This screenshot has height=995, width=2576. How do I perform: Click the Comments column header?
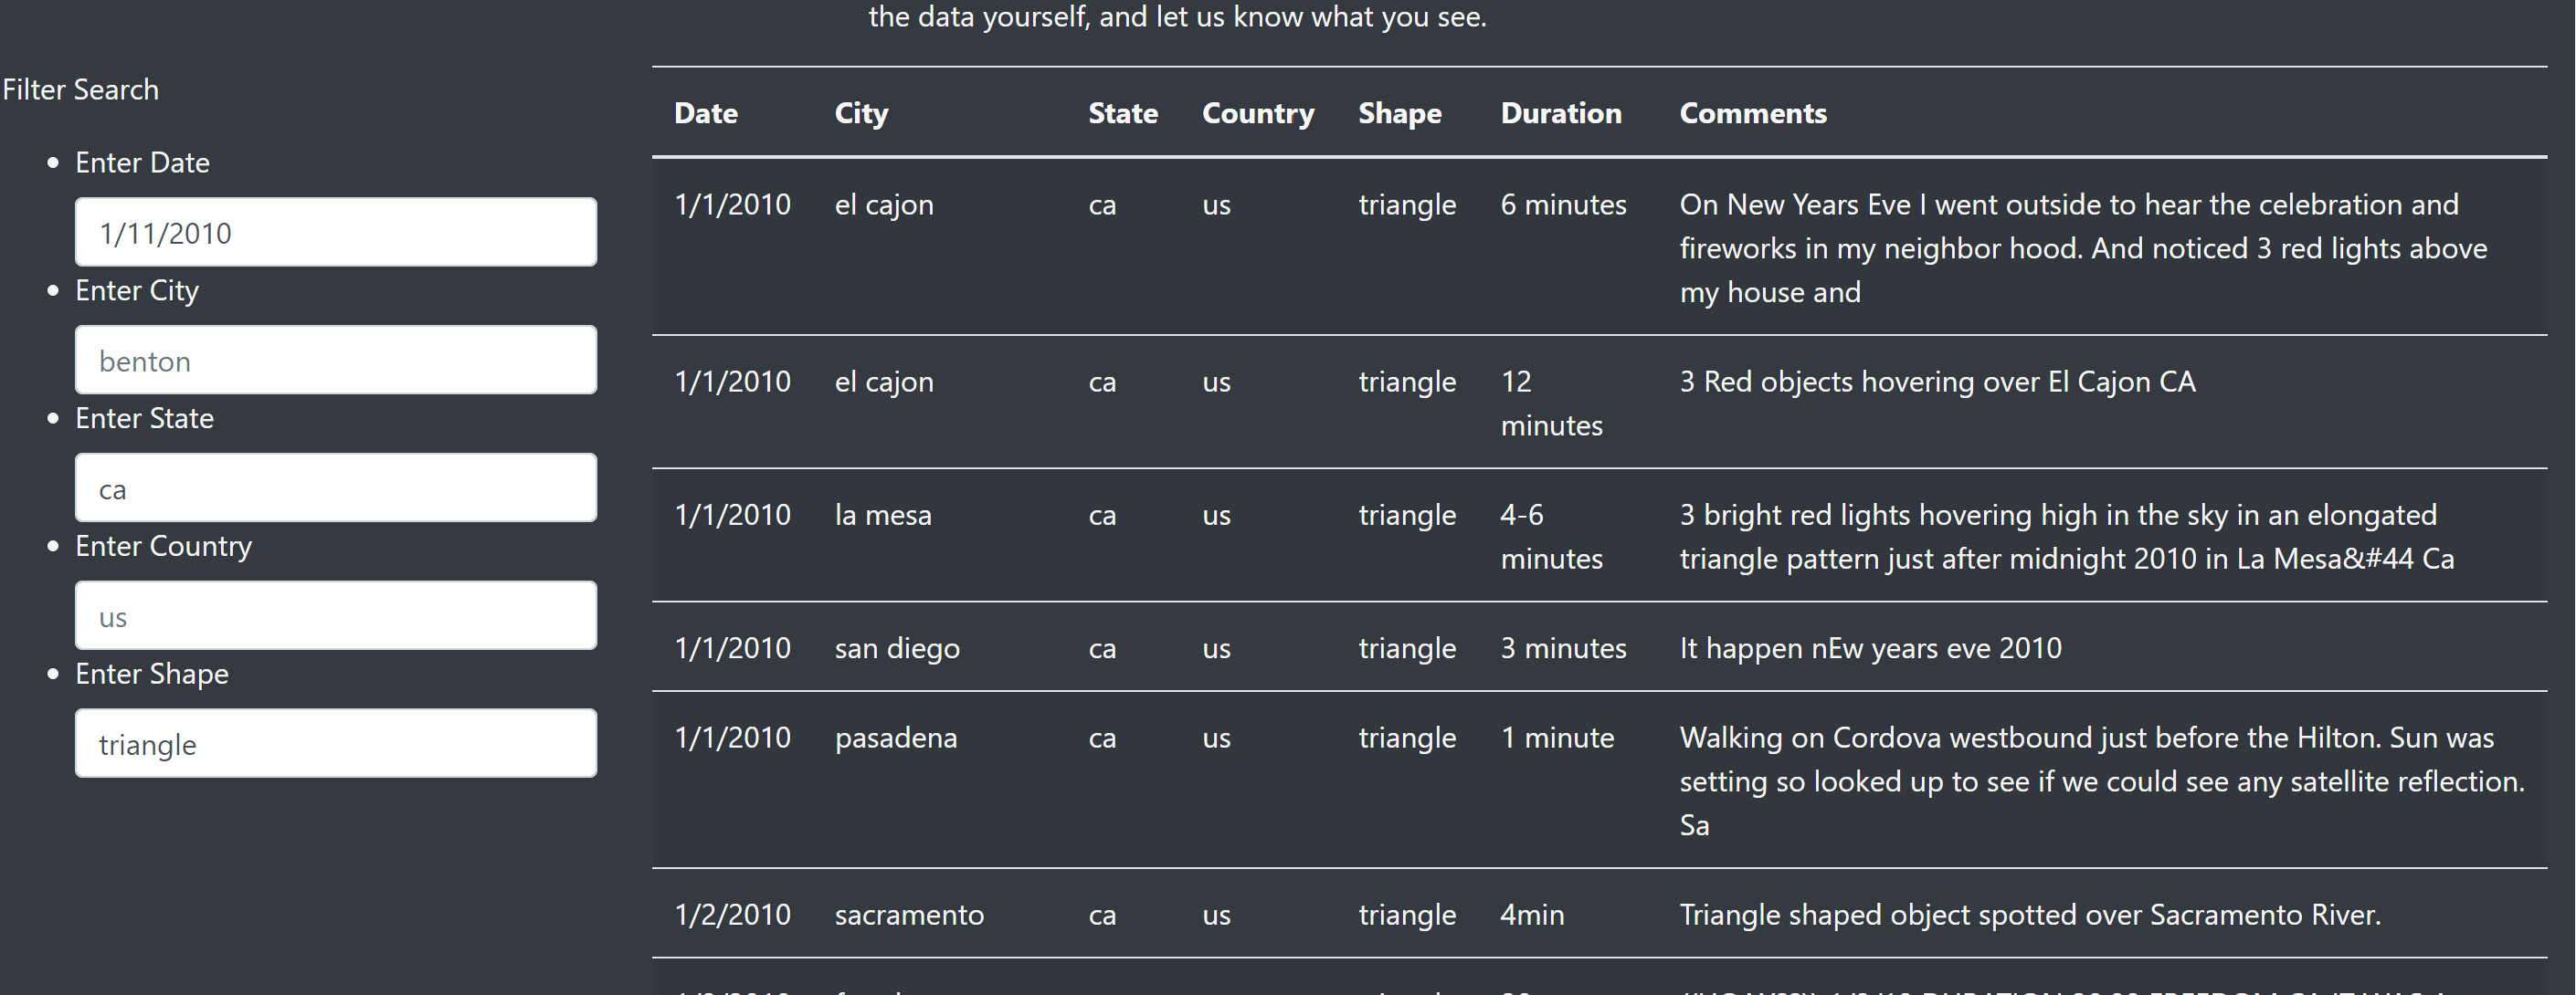tap(1753, 113)
